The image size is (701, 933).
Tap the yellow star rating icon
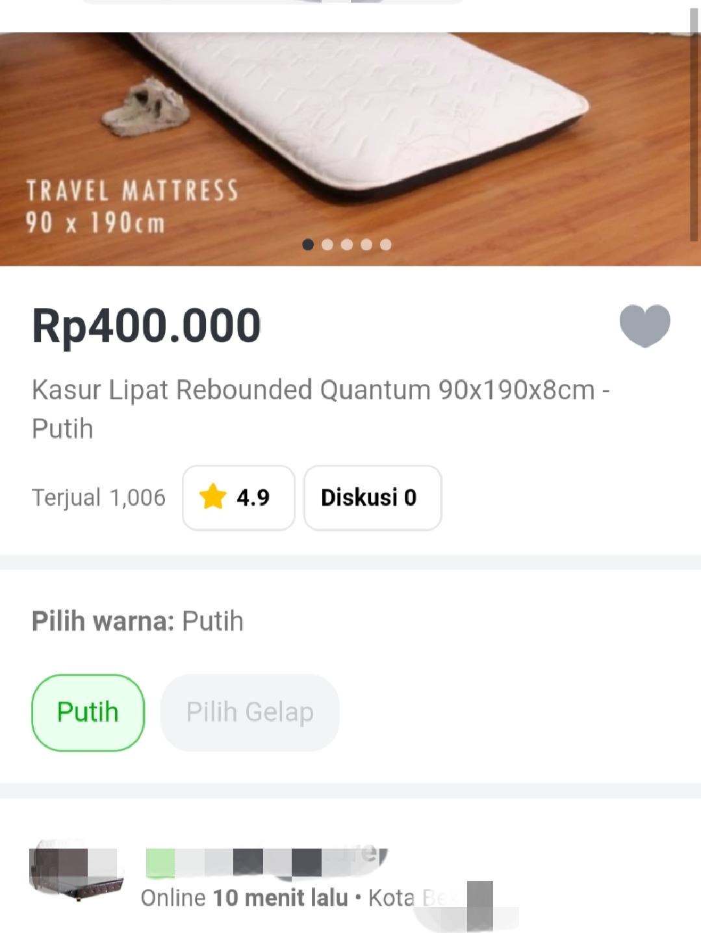click(212, 497)
